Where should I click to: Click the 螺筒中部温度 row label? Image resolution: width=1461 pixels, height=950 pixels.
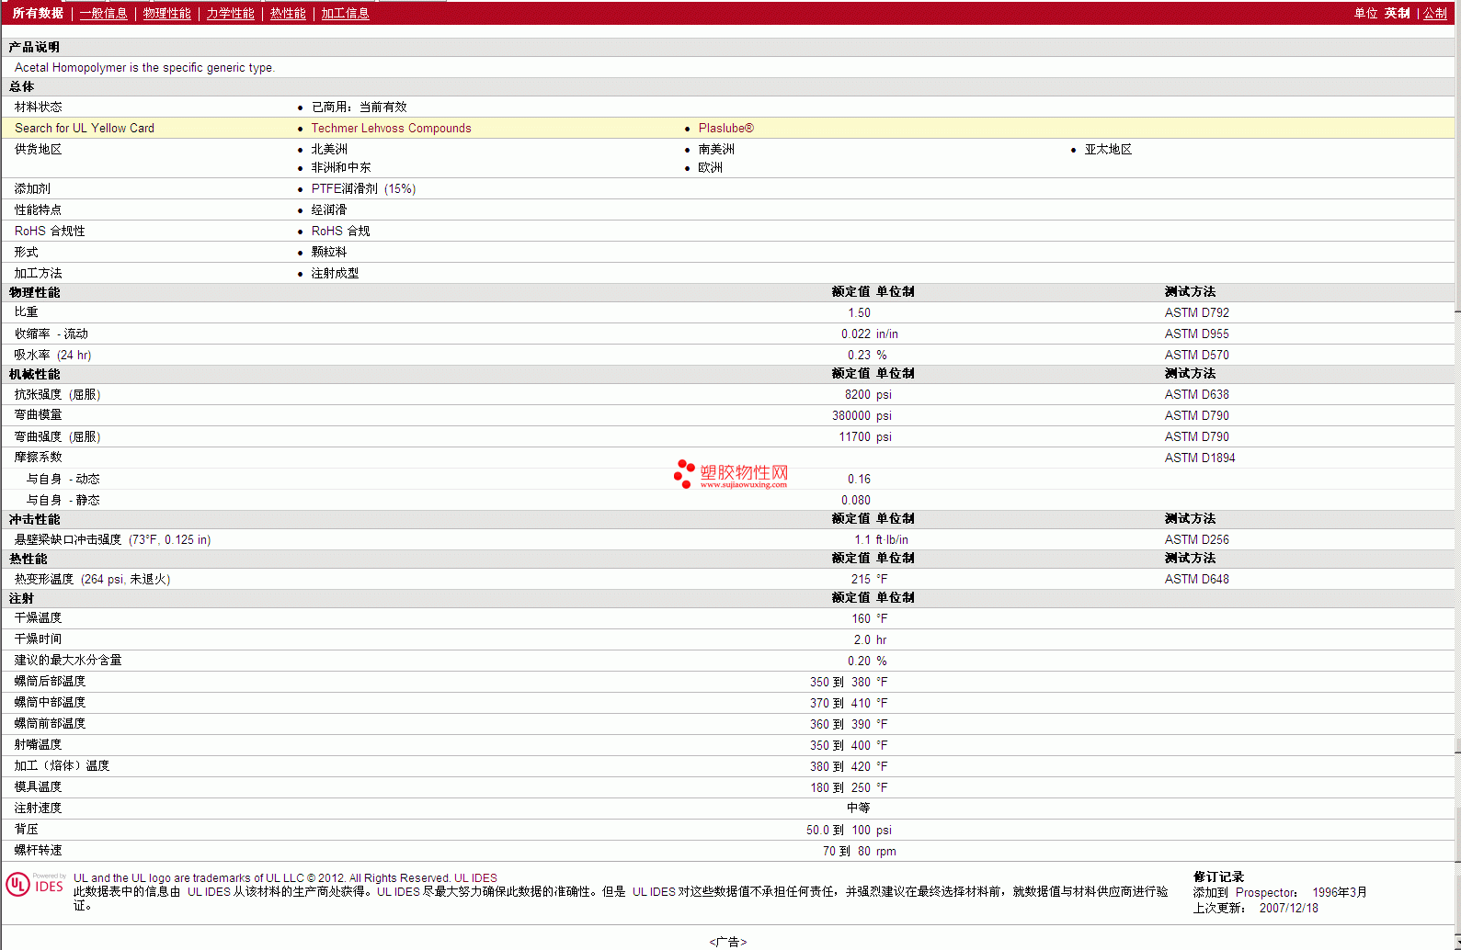50,703
